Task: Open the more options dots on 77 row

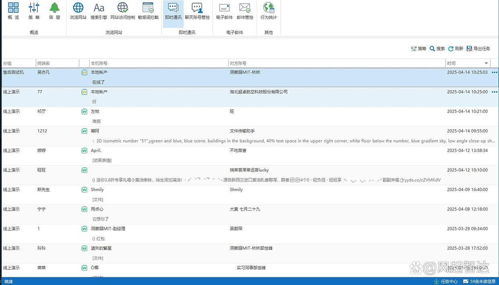Action: [x=494, y=92]
